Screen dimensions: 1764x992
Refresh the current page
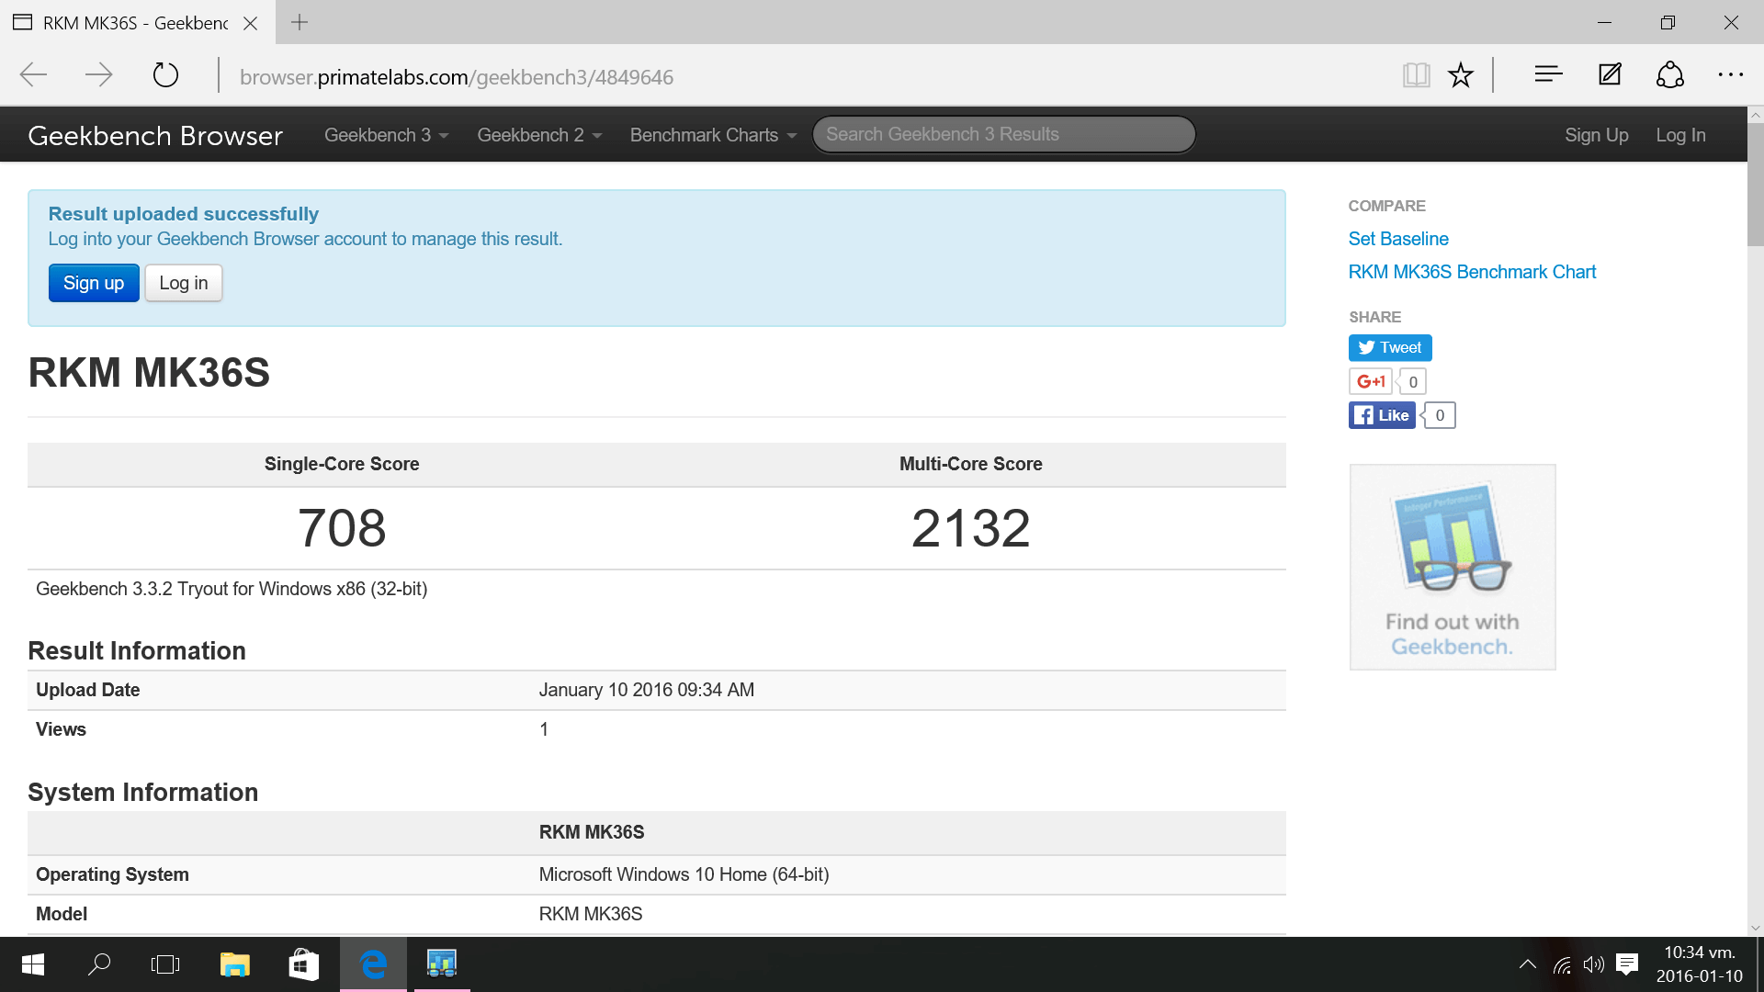(165, 75)
